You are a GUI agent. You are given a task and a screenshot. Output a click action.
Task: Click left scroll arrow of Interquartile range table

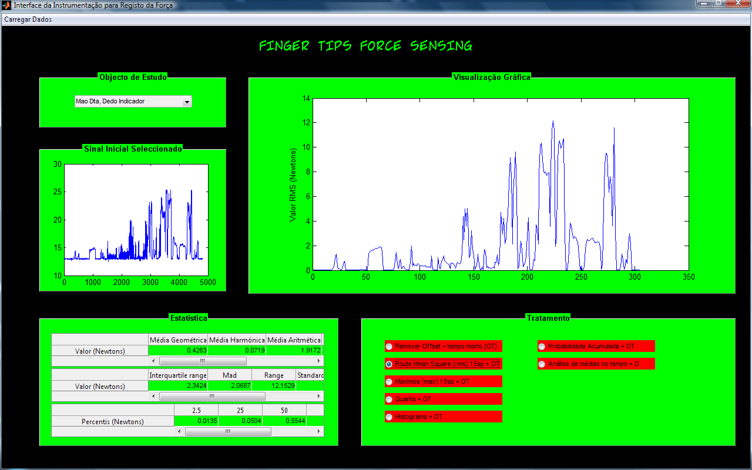153,397
